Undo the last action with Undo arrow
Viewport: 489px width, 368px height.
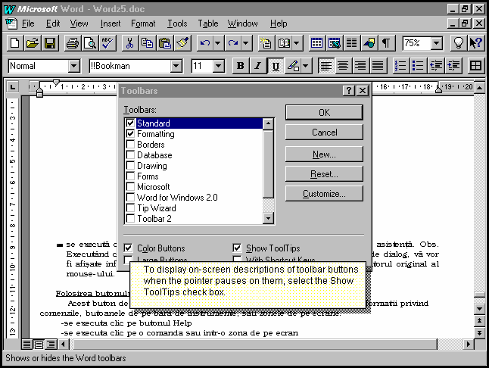tap(205, 43)
